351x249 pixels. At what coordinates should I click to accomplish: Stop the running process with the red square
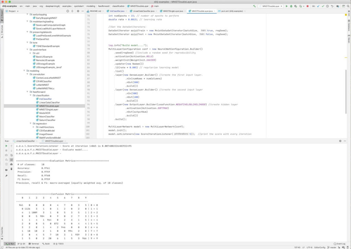point(307,6)
